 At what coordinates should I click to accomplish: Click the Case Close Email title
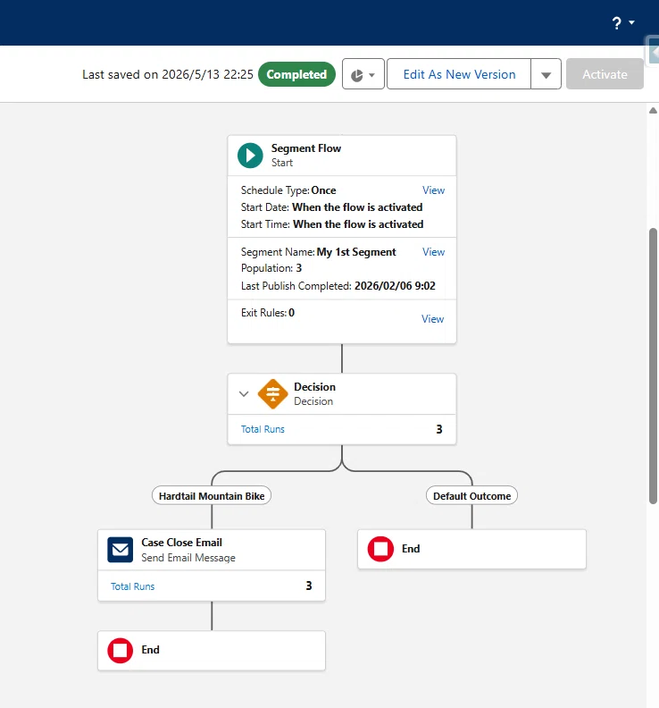[181, 543]
